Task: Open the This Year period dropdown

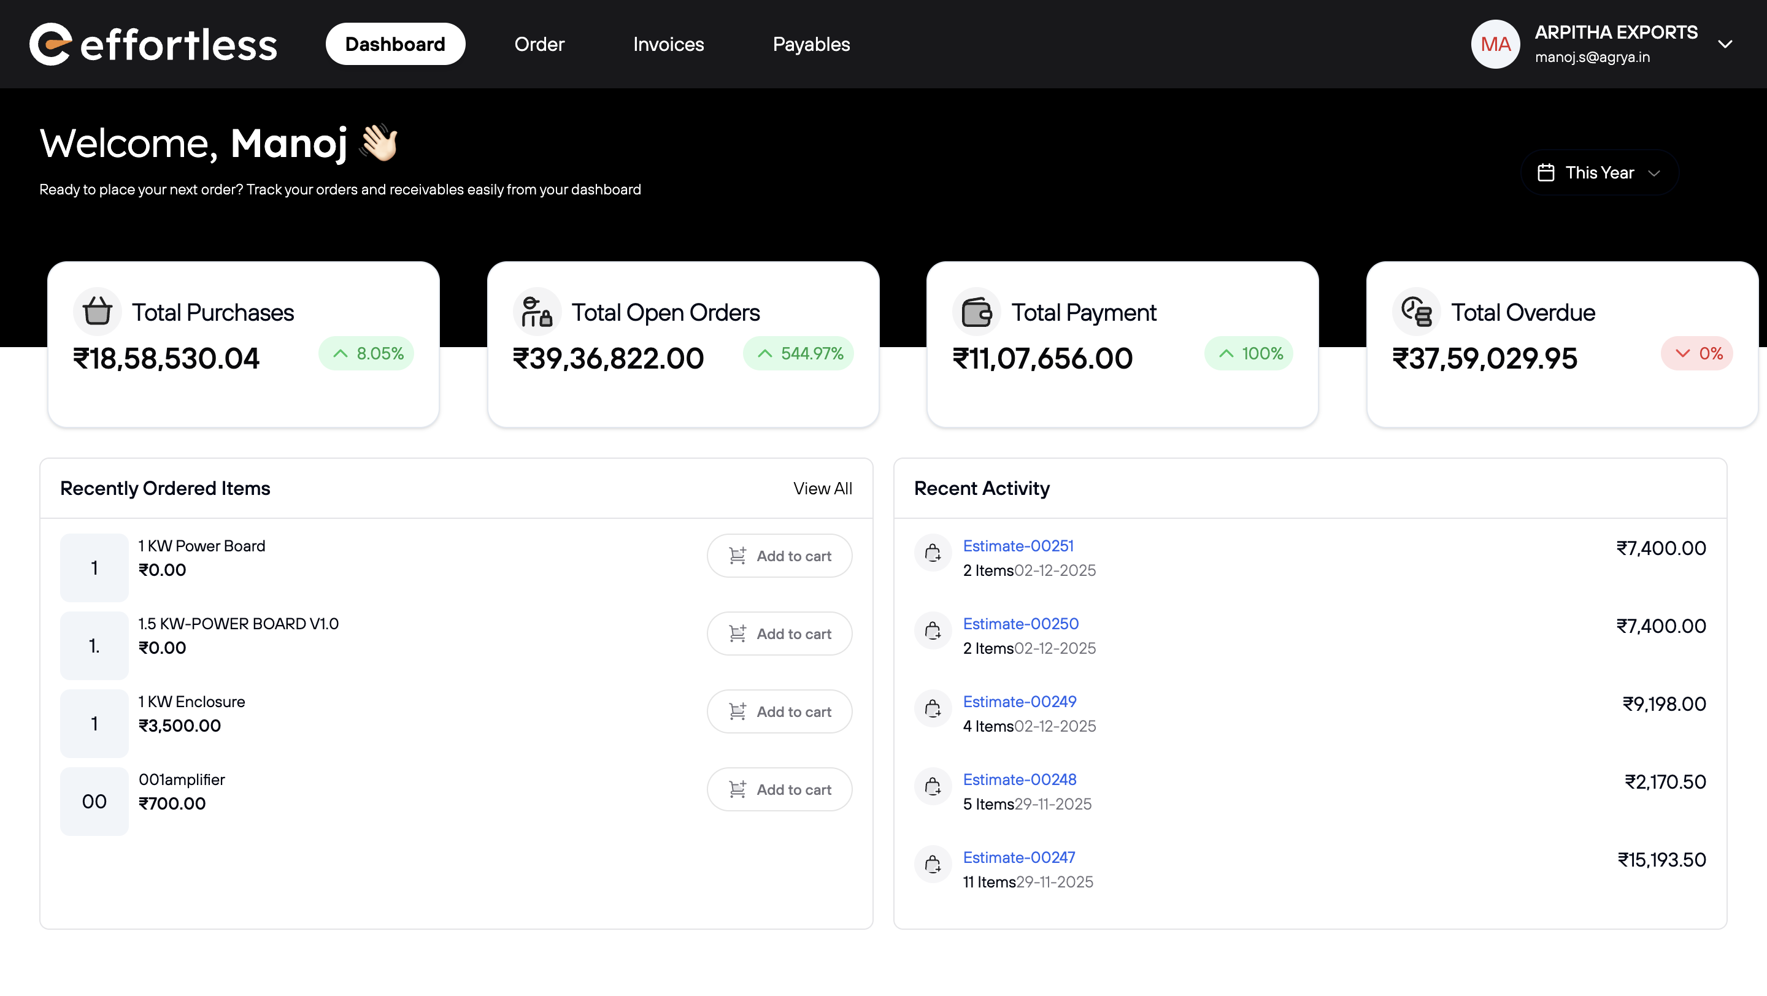Action: click(1599, 172)
